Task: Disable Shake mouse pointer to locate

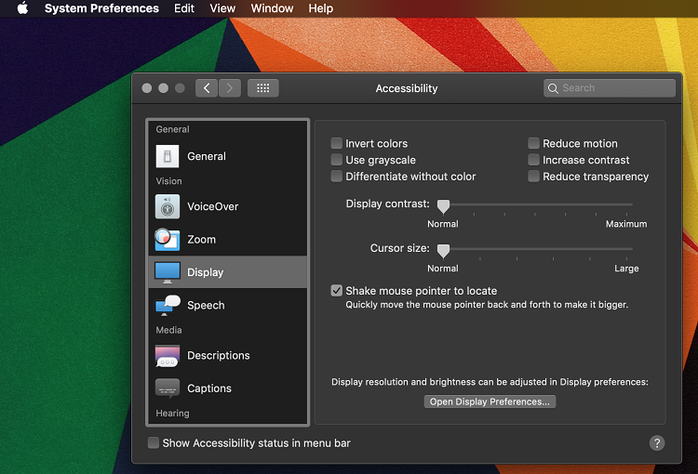Action: click(x=337, y=291)
